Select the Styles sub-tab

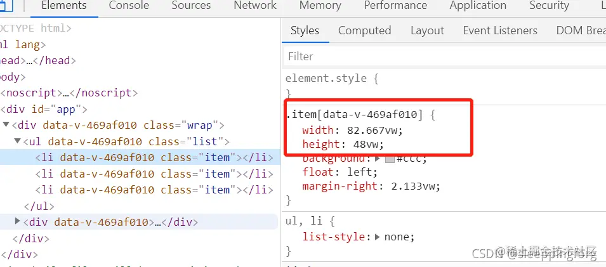[x=305, y=30]
